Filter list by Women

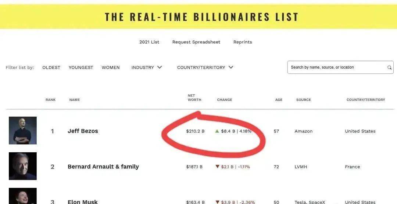coord(111,68)
